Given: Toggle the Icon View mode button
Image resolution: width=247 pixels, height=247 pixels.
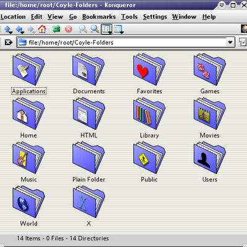Looking at the screenshot, I should (x=106, y=29).
